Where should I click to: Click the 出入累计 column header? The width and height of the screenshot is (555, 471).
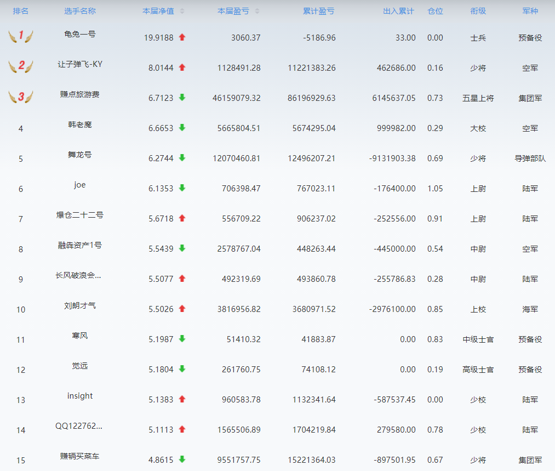click(x=398, y=11)
